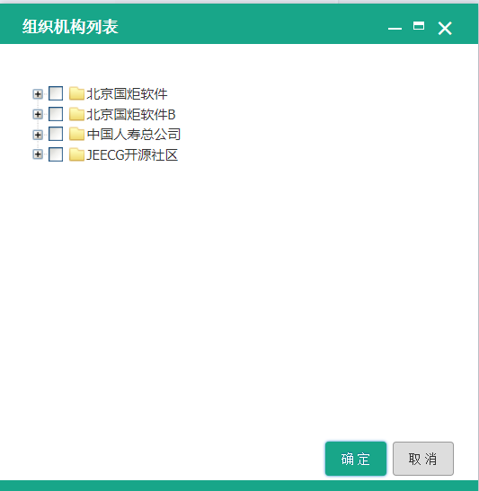Select the 中国人寿总公司 label in the tree

click(134, 135)
